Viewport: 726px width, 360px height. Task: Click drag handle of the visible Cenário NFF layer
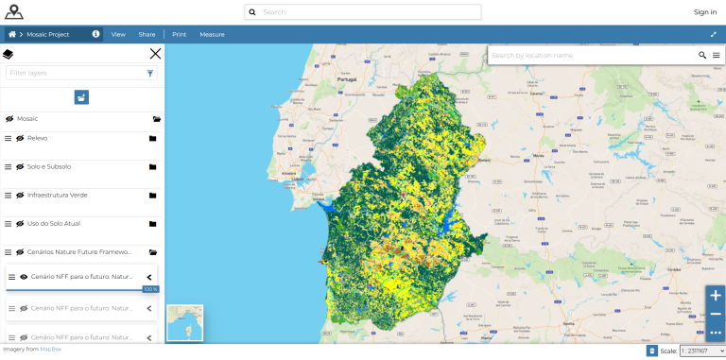click(12, 277)
